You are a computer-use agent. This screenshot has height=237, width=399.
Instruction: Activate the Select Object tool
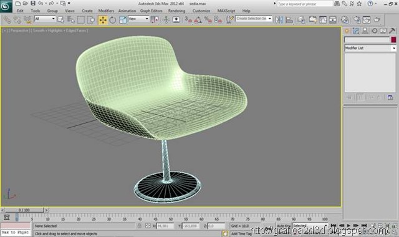click(x=60, y=19)
